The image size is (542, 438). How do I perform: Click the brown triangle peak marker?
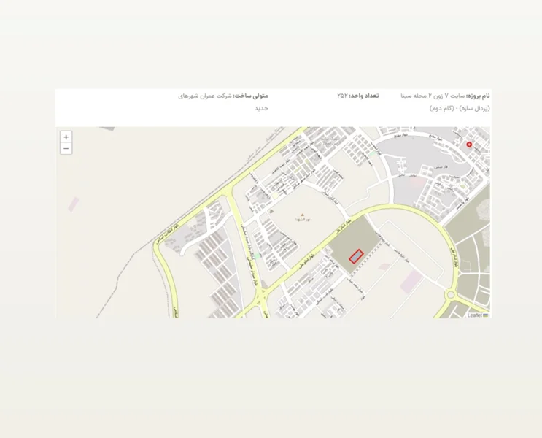pos(302,214)
